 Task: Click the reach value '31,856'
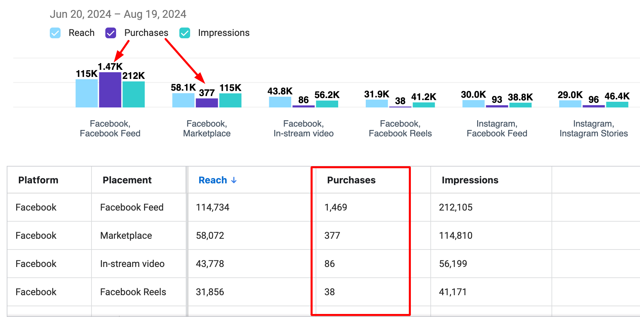[x=210, y=292]
